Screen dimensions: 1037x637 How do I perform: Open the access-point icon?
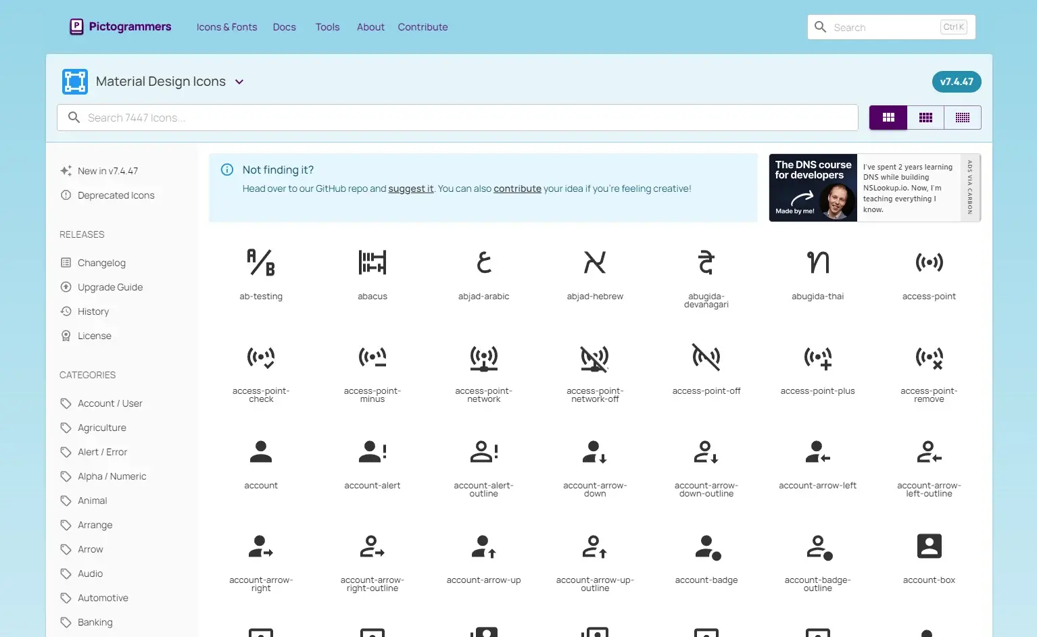[930, 262]
